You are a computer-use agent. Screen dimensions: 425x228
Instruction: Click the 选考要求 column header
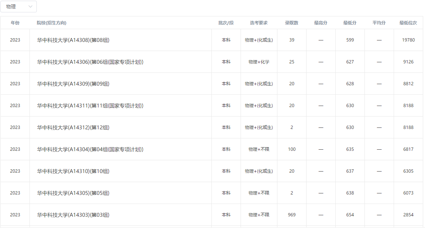259,23
